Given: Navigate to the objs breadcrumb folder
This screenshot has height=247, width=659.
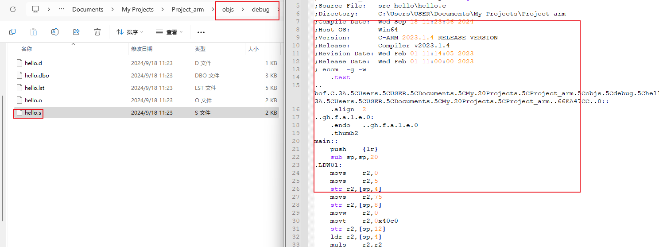Looking at the screenshot, I should click(228, 9).
